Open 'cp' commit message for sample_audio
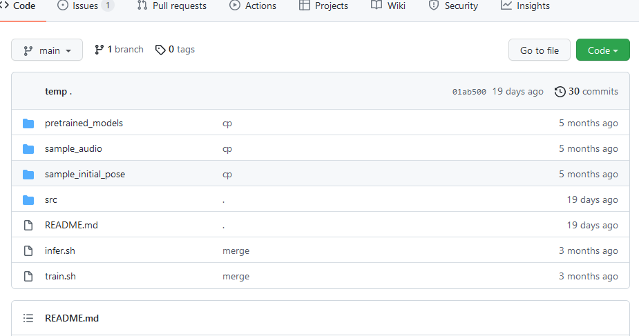The height and width of the screenshot is (336, 639). [227, 149]
